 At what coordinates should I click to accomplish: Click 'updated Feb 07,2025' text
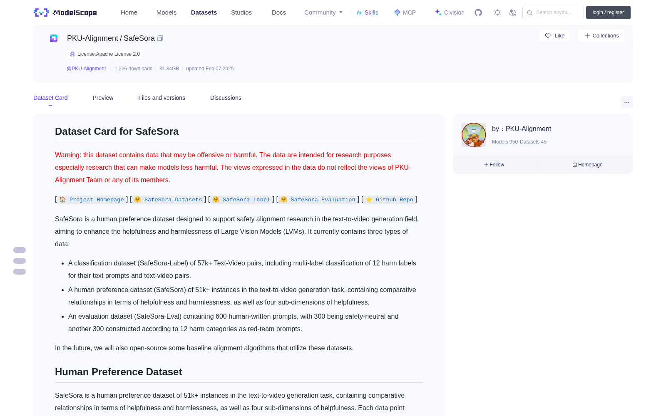point(210,69)
